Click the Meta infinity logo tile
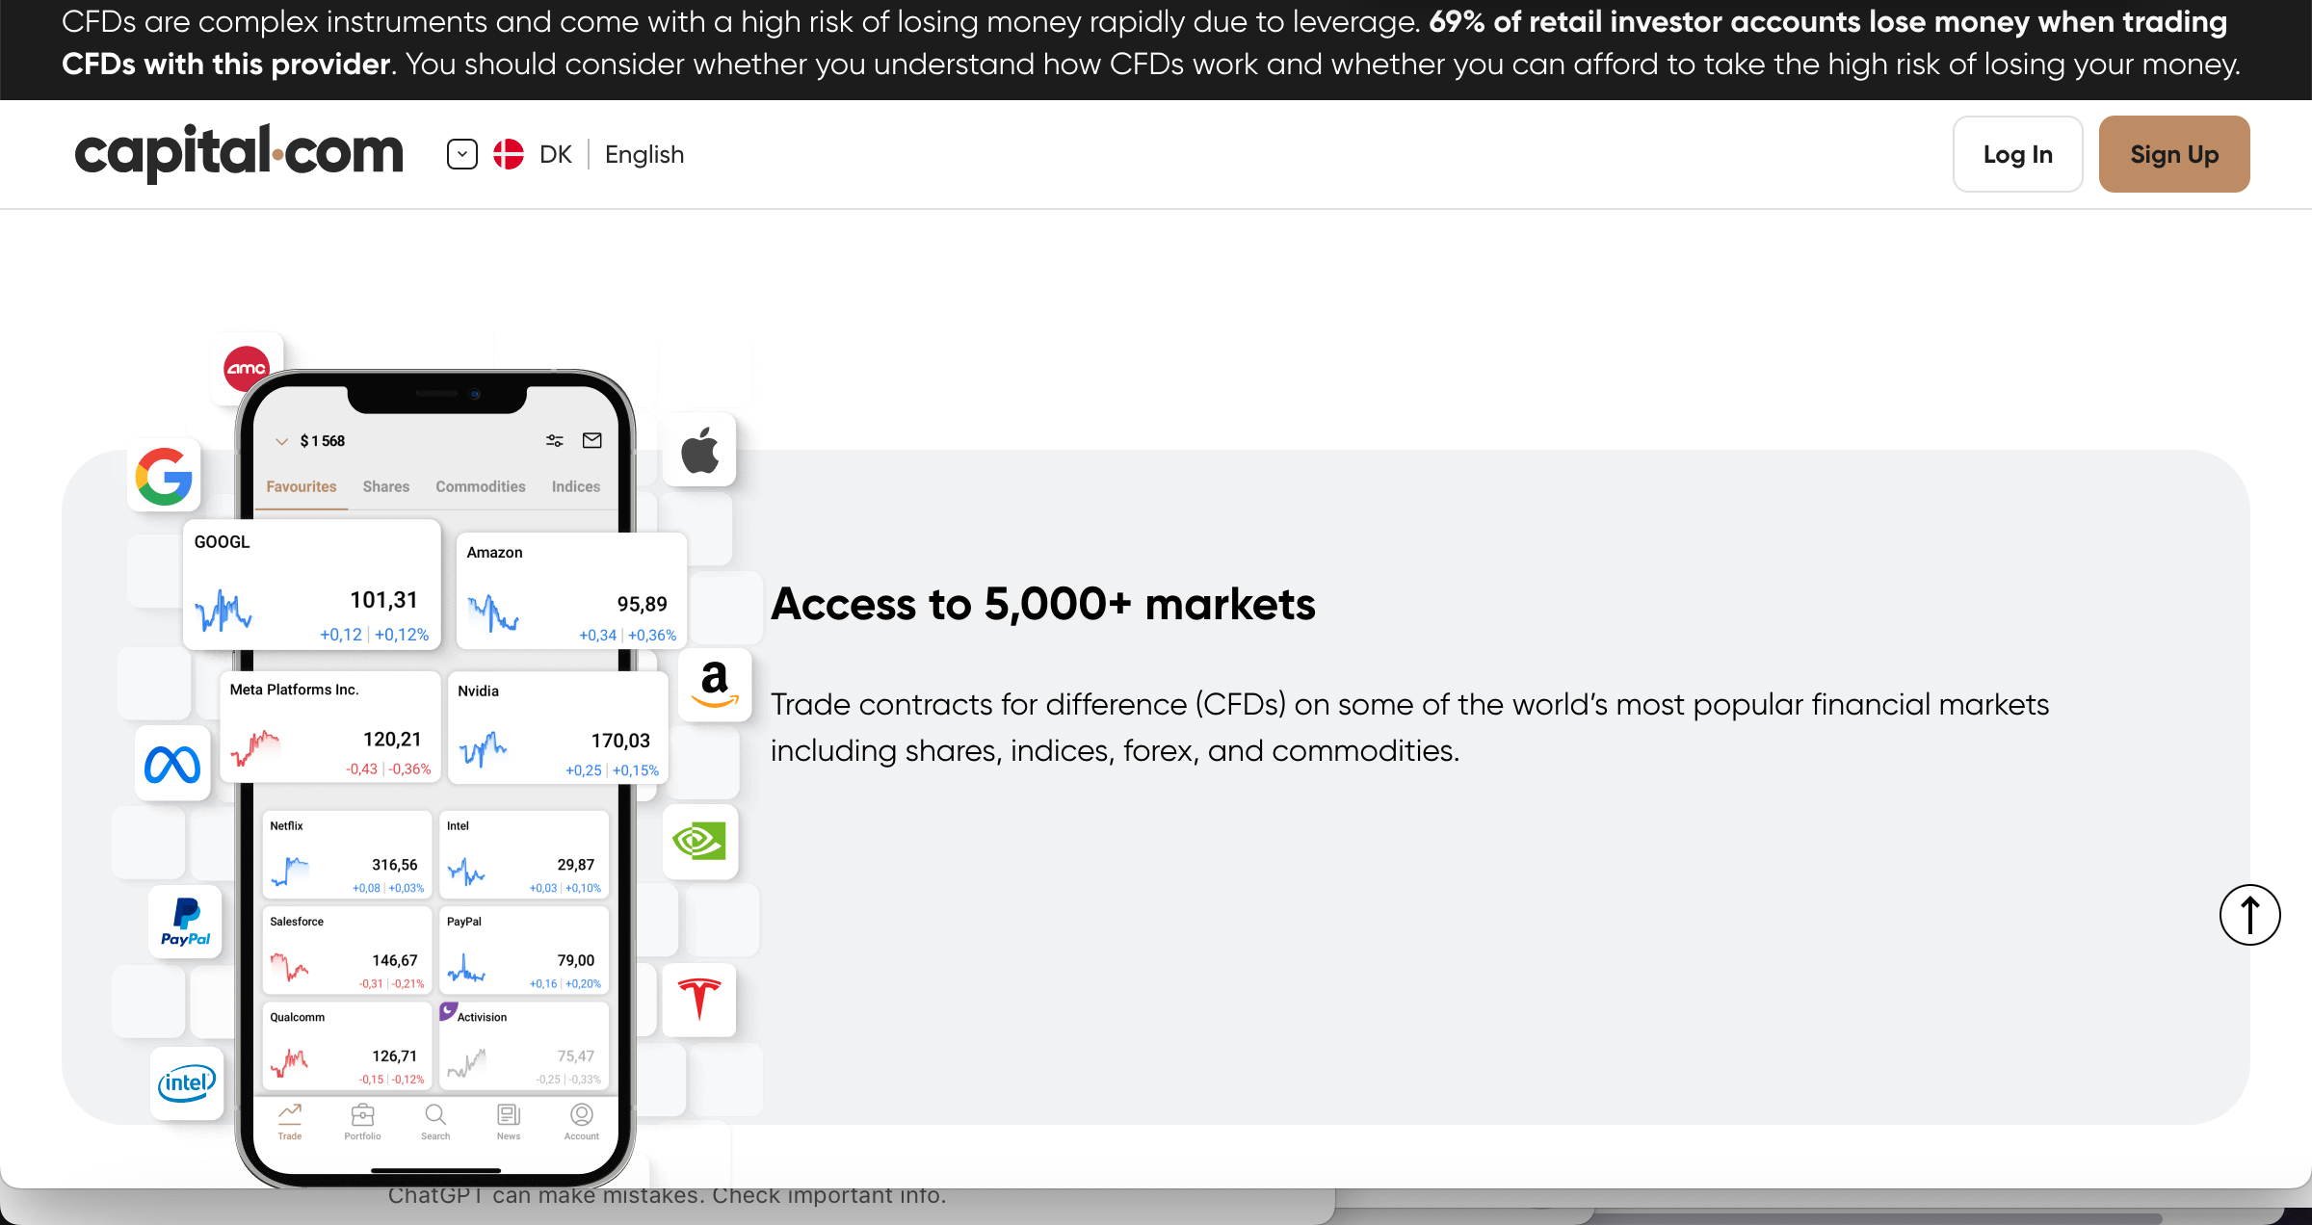2312x1225 pixels. (172, 765)
